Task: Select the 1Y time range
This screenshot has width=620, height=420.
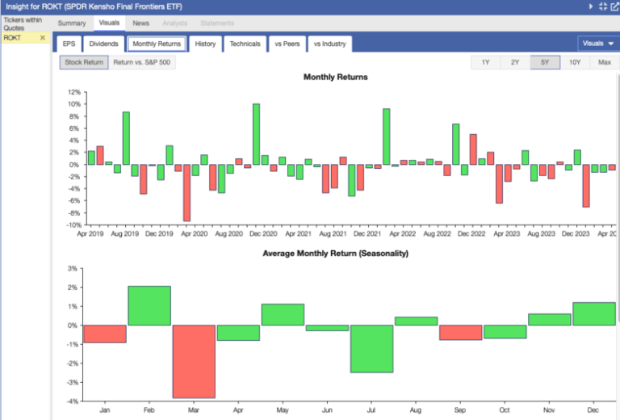Action: click(x=485, y=62)
